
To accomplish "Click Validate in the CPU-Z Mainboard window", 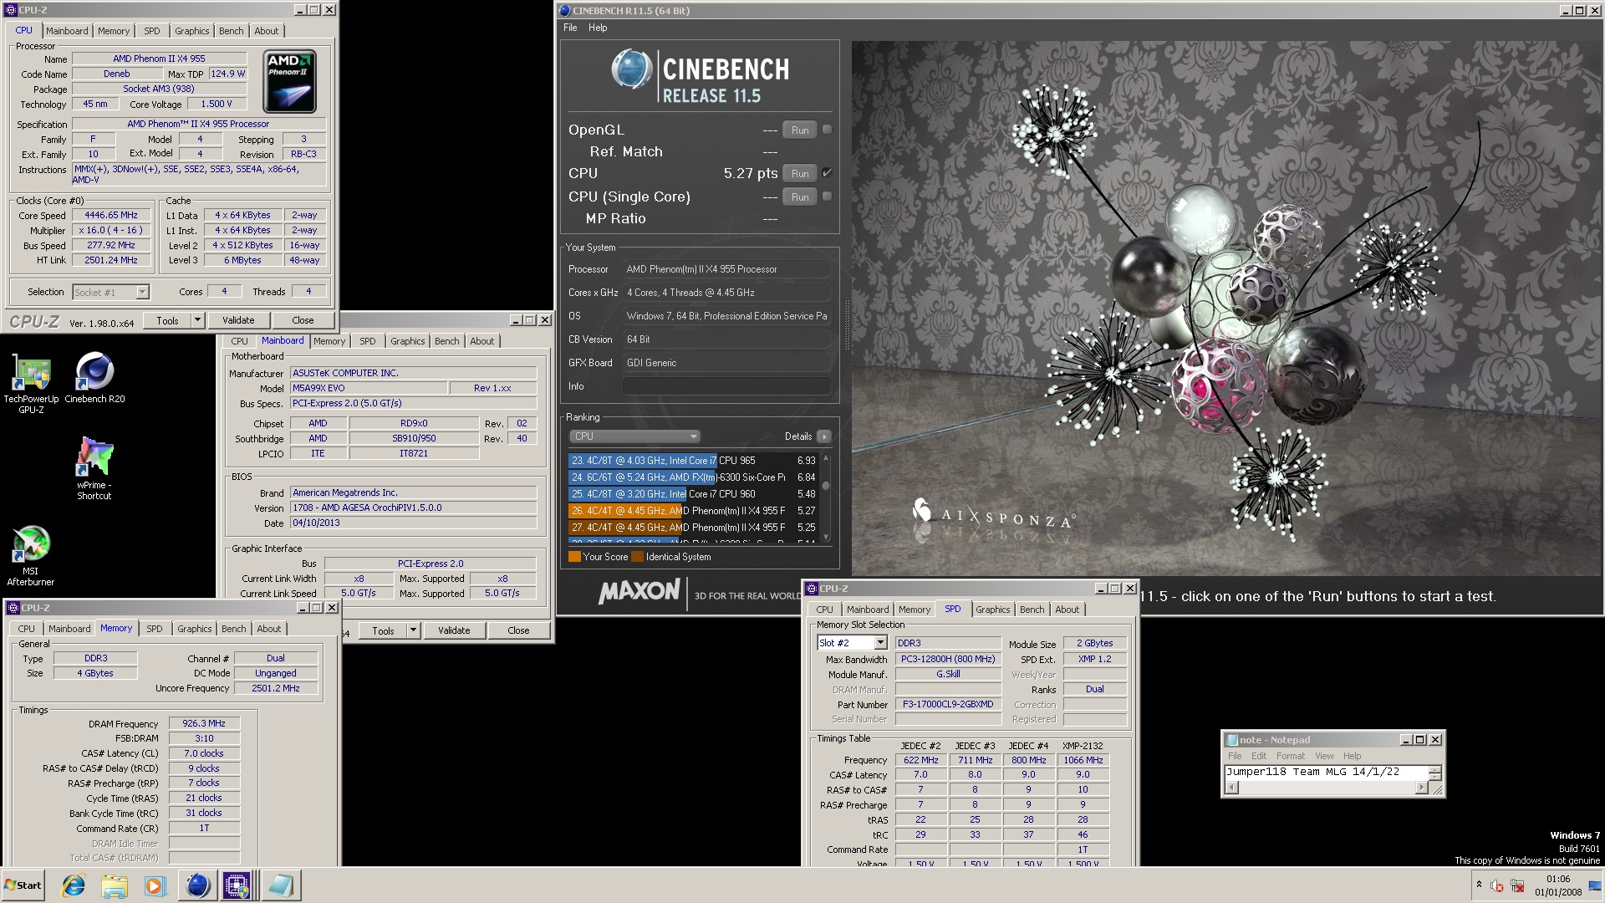I will (x=454, y=630).
